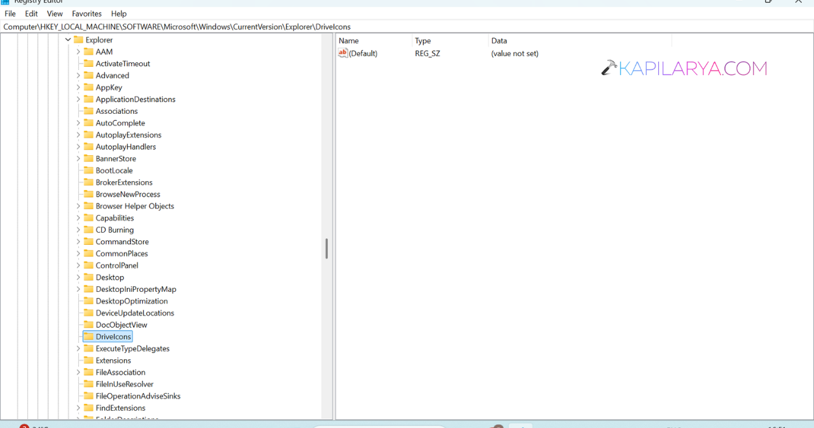This screenshot has width=814, height=428.
Task: Click the Desktop folder icon
Action: [89, 277]
